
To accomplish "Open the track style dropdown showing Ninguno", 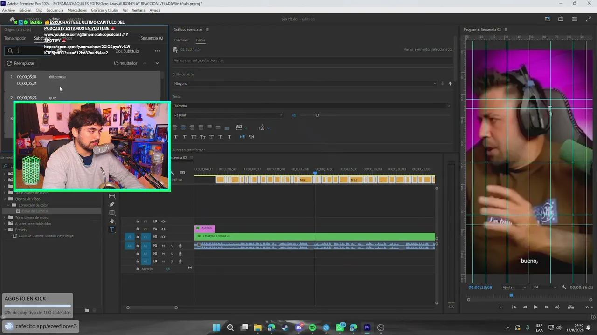I will 305,84.
